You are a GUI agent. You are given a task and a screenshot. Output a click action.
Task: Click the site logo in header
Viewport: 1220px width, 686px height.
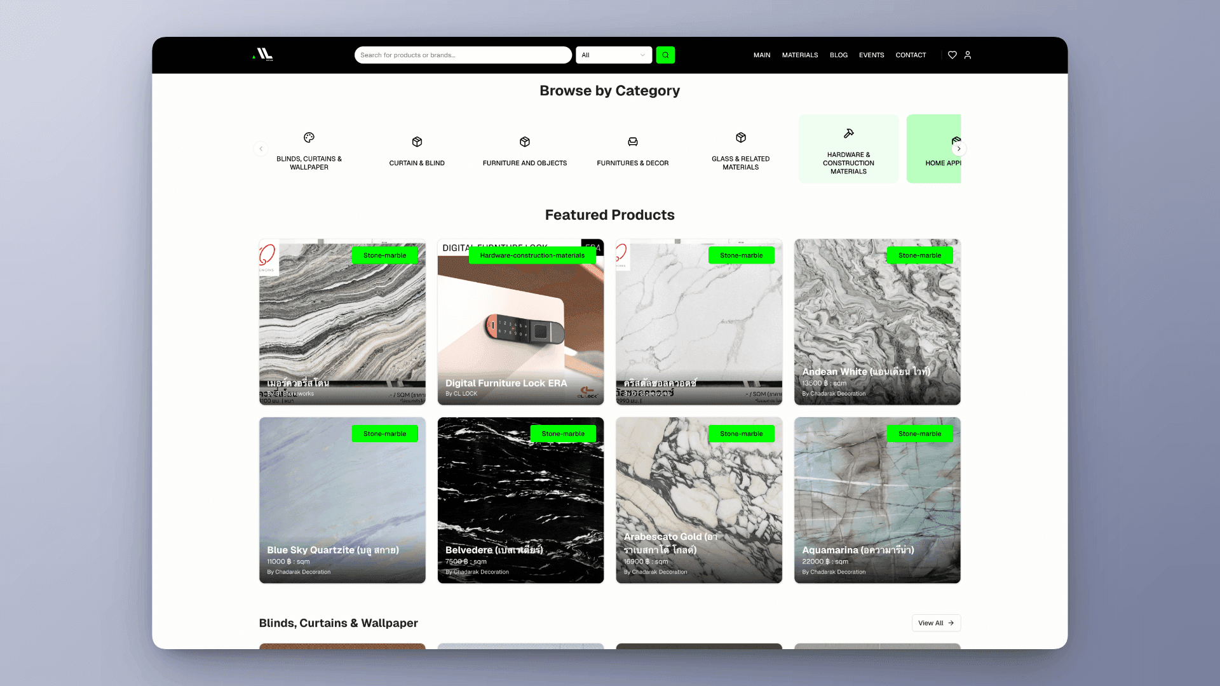click(x=263, y=55)
